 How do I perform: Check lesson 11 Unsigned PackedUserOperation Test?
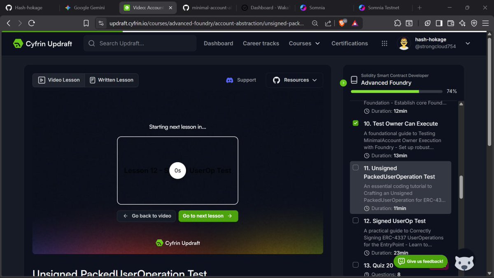click(x=356, y=168)
